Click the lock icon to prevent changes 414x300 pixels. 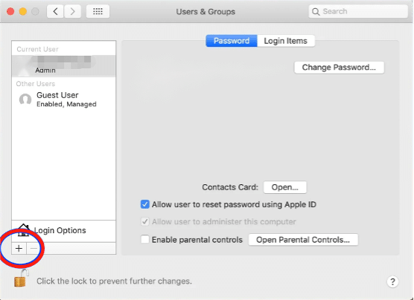(21, 278)
